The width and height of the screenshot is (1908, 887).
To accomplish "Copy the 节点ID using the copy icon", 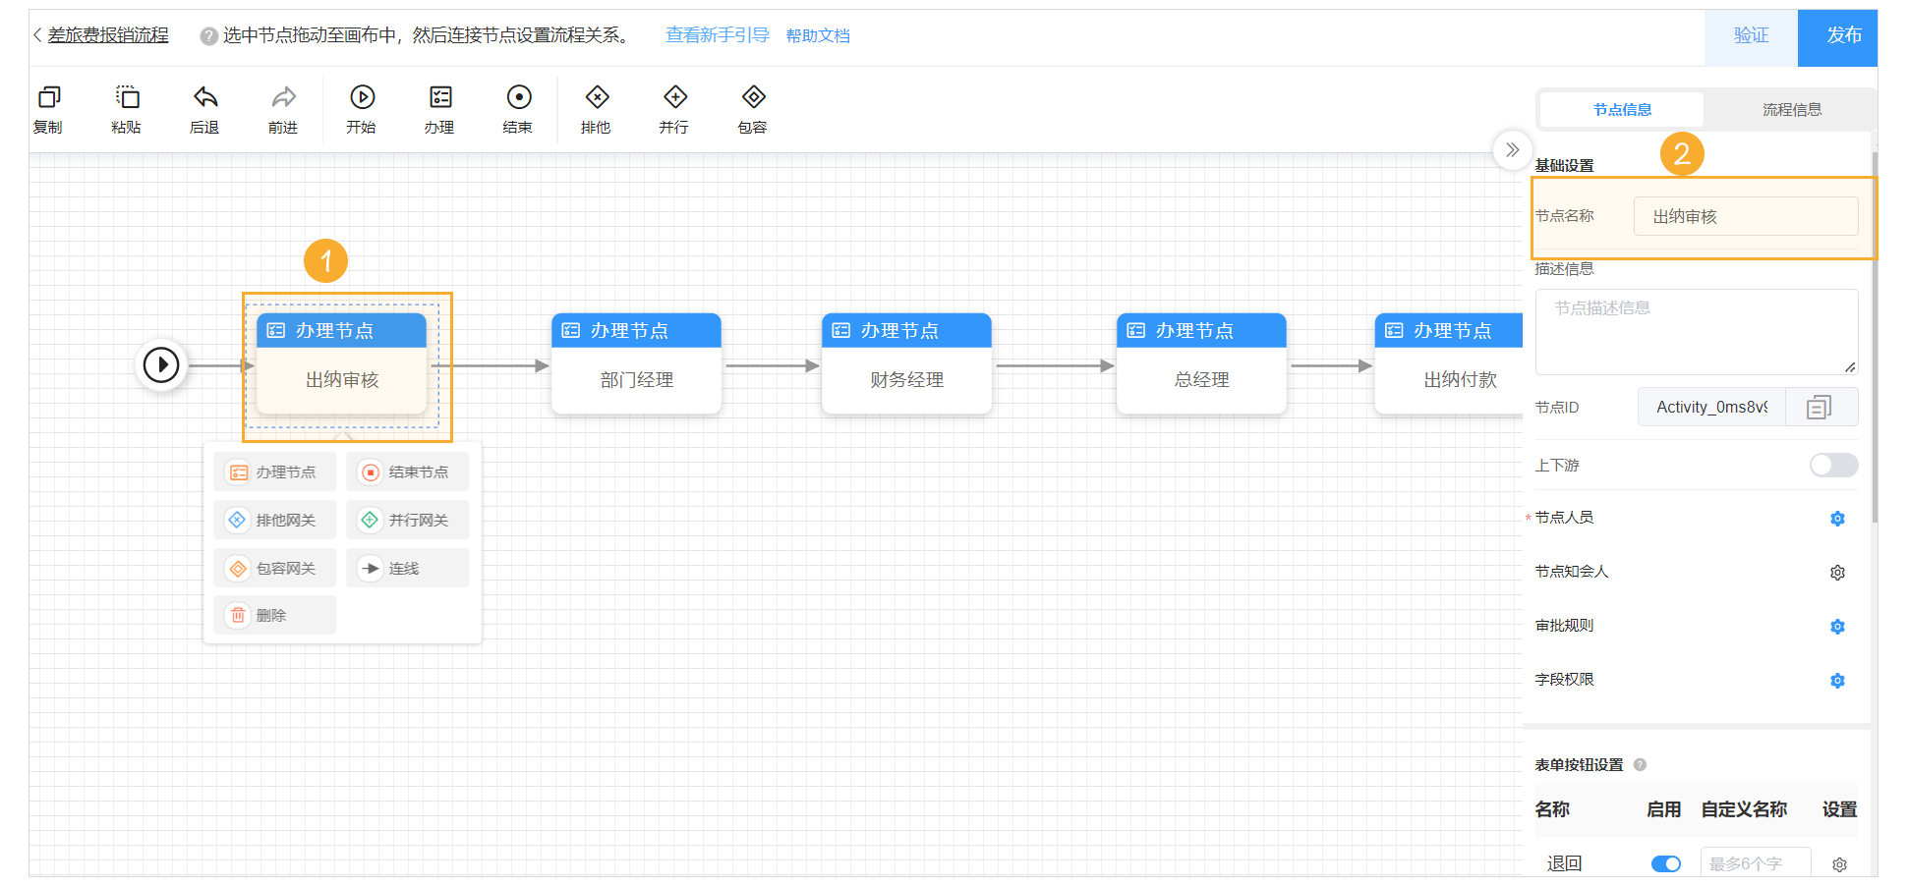I will (1821, 407).
